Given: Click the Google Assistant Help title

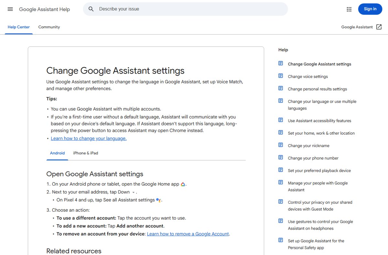Looking at the screenshot, I should [x=44, y=9].
